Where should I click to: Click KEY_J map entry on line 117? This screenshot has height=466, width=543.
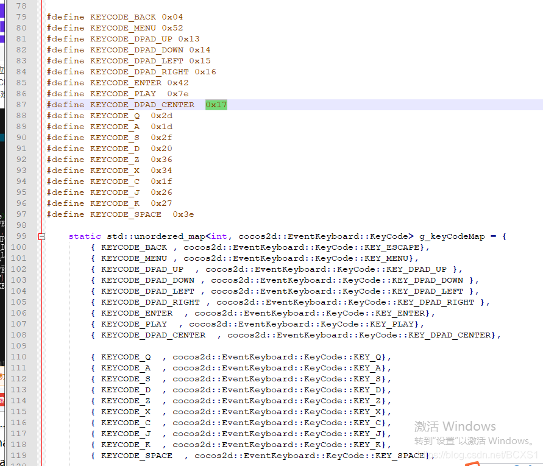coord(241,434)
